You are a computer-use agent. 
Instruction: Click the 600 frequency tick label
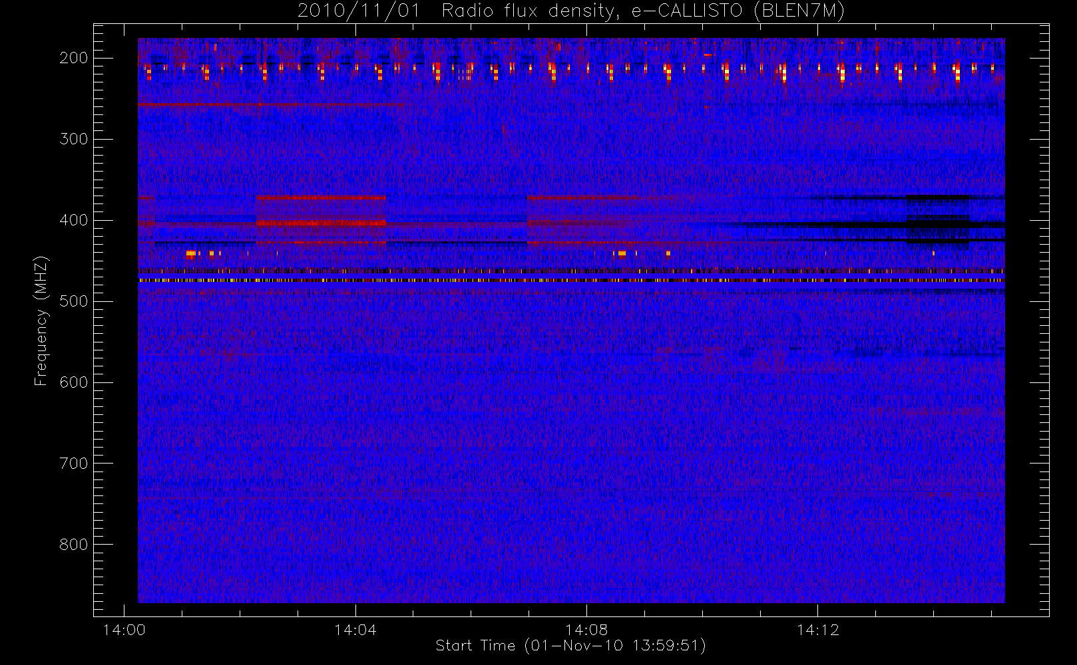[73, 382]
